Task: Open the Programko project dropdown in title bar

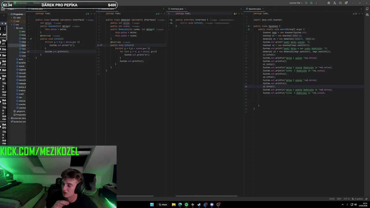Action: pos(22,3)
